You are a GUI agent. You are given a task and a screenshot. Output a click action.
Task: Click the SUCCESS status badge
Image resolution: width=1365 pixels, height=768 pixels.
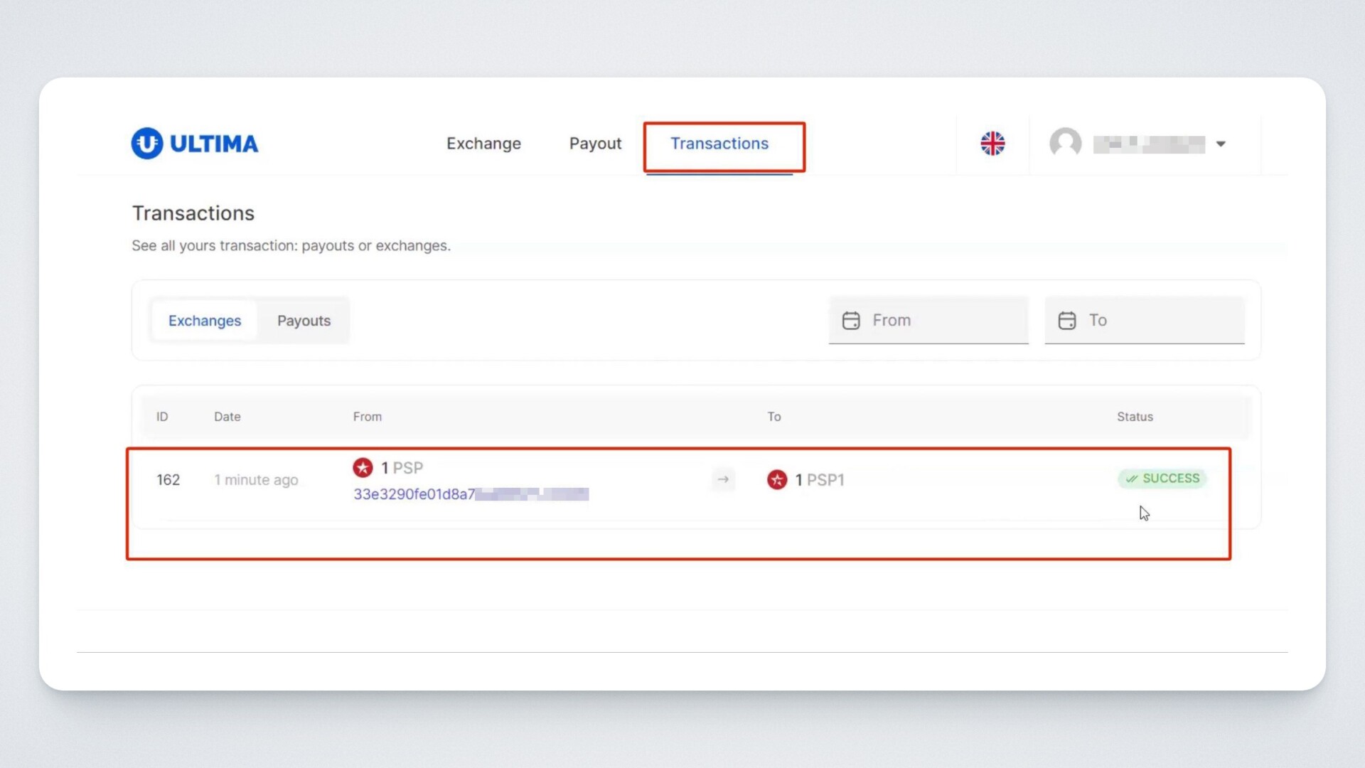coord(1162,479)
